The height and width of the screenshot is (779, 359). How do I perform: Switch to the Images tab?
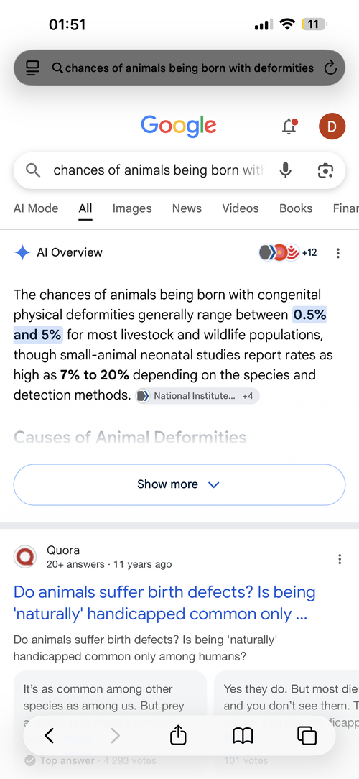(x=132, y=208)
